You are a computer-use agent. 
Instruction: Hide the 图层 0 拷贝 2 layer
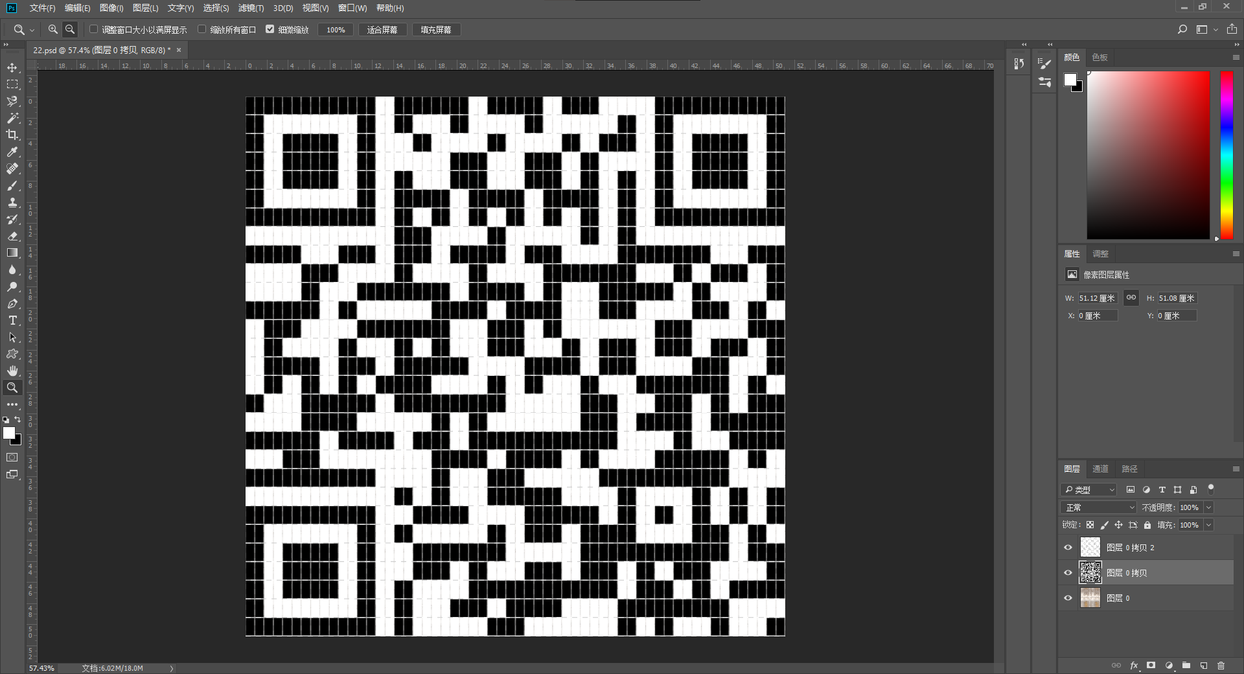point(1068,548)
